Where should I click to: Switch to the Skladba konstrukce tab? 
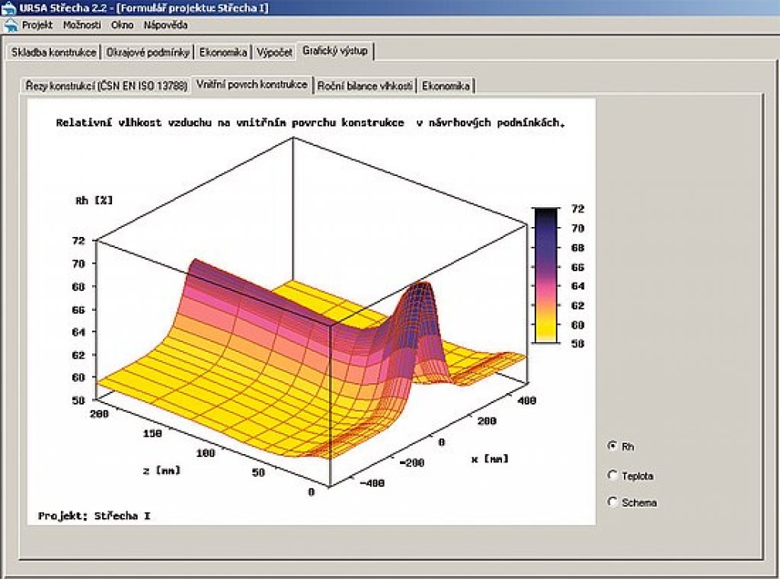(x=53, y=53)
